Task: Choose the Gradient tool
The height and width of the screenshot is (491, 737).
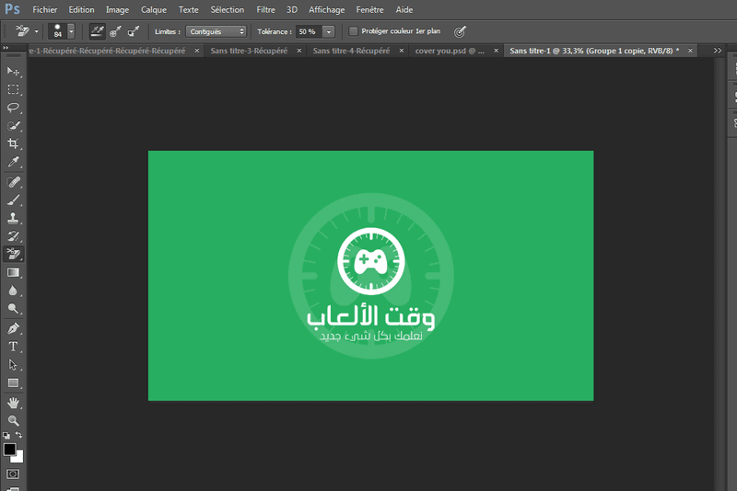Action: coord(13,272)
